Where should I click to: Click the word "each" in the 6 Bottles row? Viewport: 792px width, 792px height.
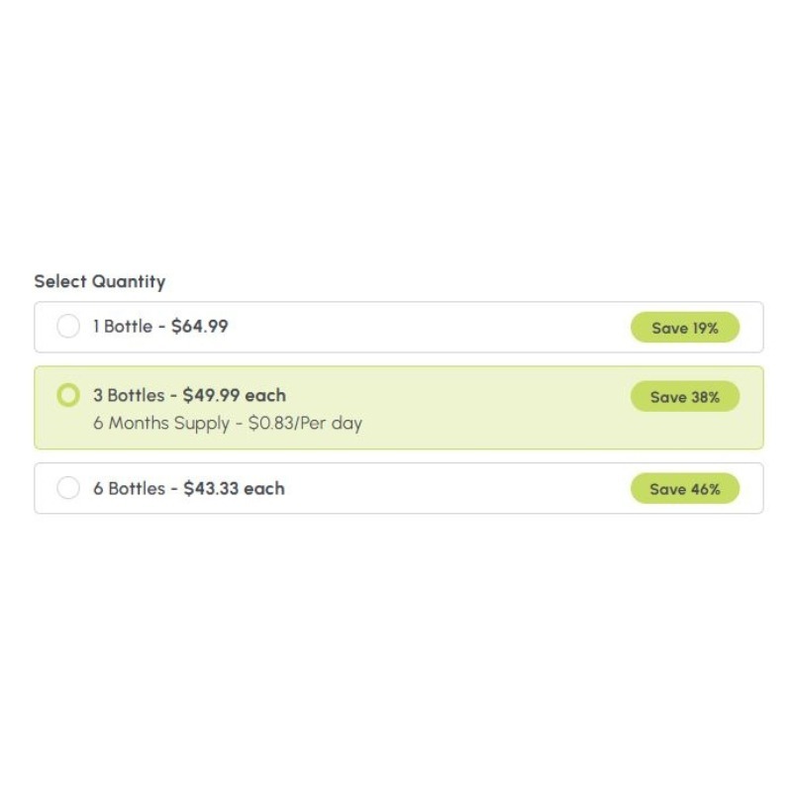tap(264, 488)
